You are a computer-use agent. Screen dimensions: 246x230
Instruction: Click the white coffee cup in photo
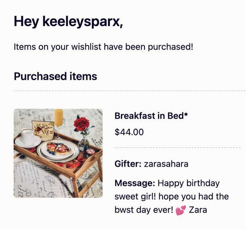coord(27,136)
